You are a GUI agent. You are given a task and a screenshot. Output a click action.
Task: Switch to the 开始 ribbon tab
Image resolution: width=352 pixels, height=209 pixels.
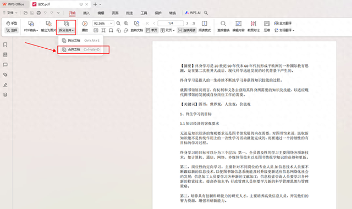72,13
